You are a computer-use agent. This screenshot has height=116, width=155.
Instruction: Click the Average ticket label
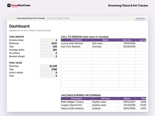click(x=17, y=50)
